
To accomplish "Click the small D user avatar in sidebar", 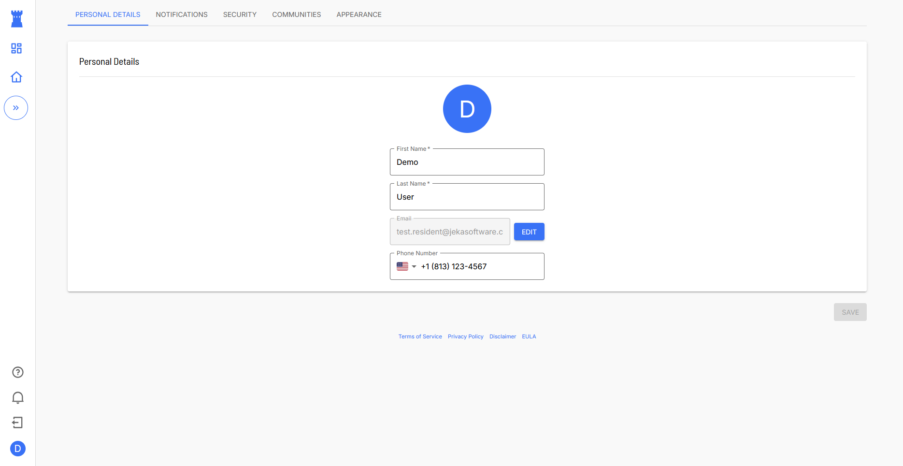I will 18,449.
